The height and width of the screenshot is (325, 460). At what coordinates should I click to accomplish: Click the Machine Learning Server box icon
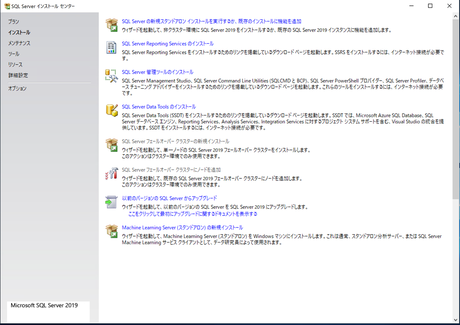tap(112, 231)
